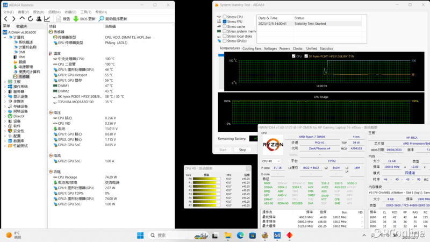The image size is (430, 242).
Task: Toggle SK hynix PC801 graph checkbox
Action: [x=306, y=56]
